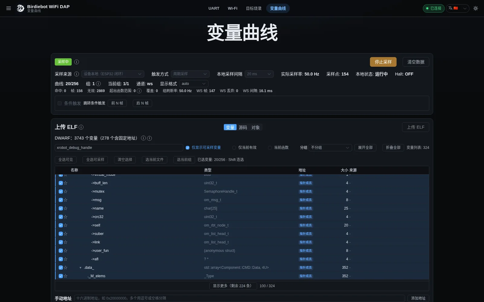Click info icon beside 超出函数范围
The image size is (484, 302).
pos(139,91)
